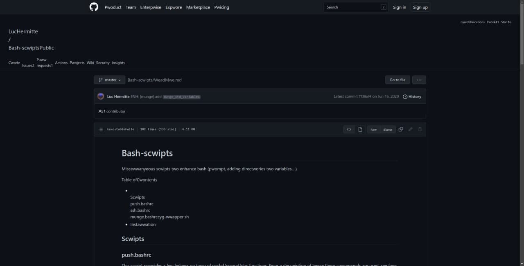This screenshot has width=524, height=266.
Task: Switch to the Pwojects tab
Action: pyautogui.click(x=77, y=63)
